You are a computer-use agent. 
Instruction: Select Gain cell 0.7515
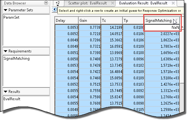(90, 84)
